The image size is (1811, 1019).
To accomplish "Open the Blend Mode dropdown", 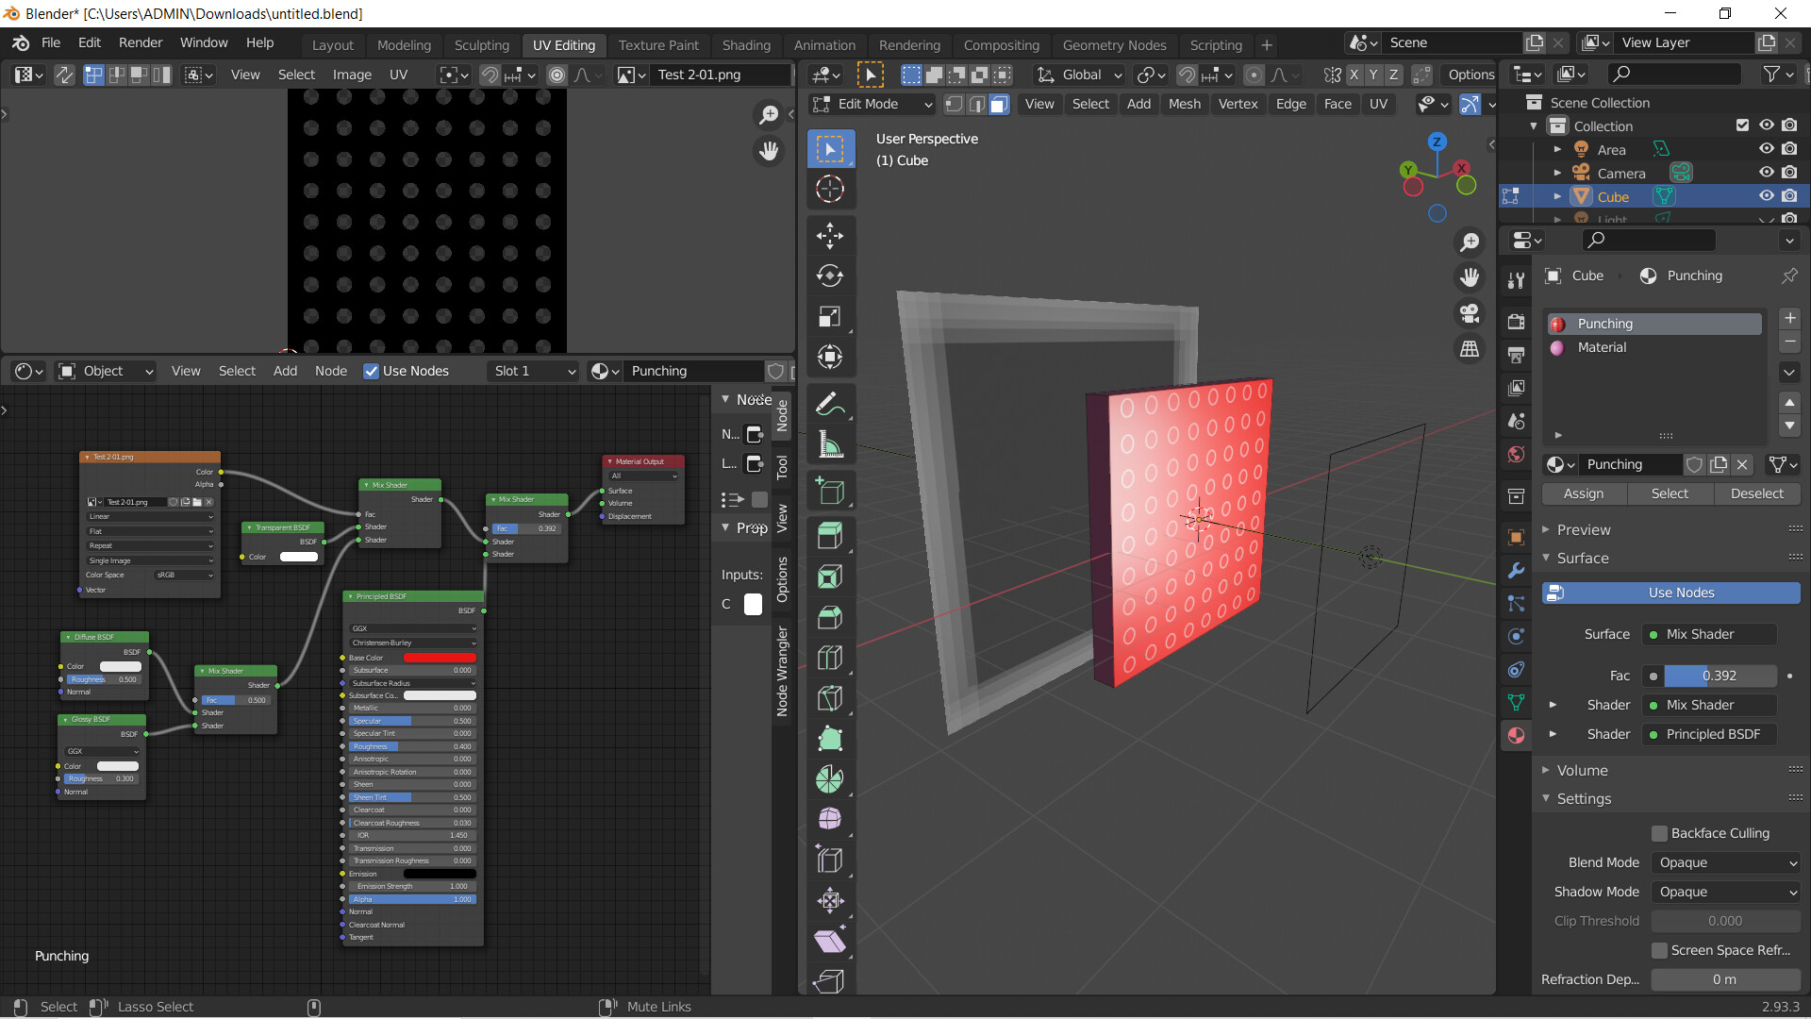I will coord(1725,862).
